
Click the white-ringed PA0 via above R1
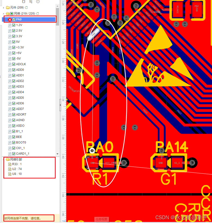coord(92,150)
